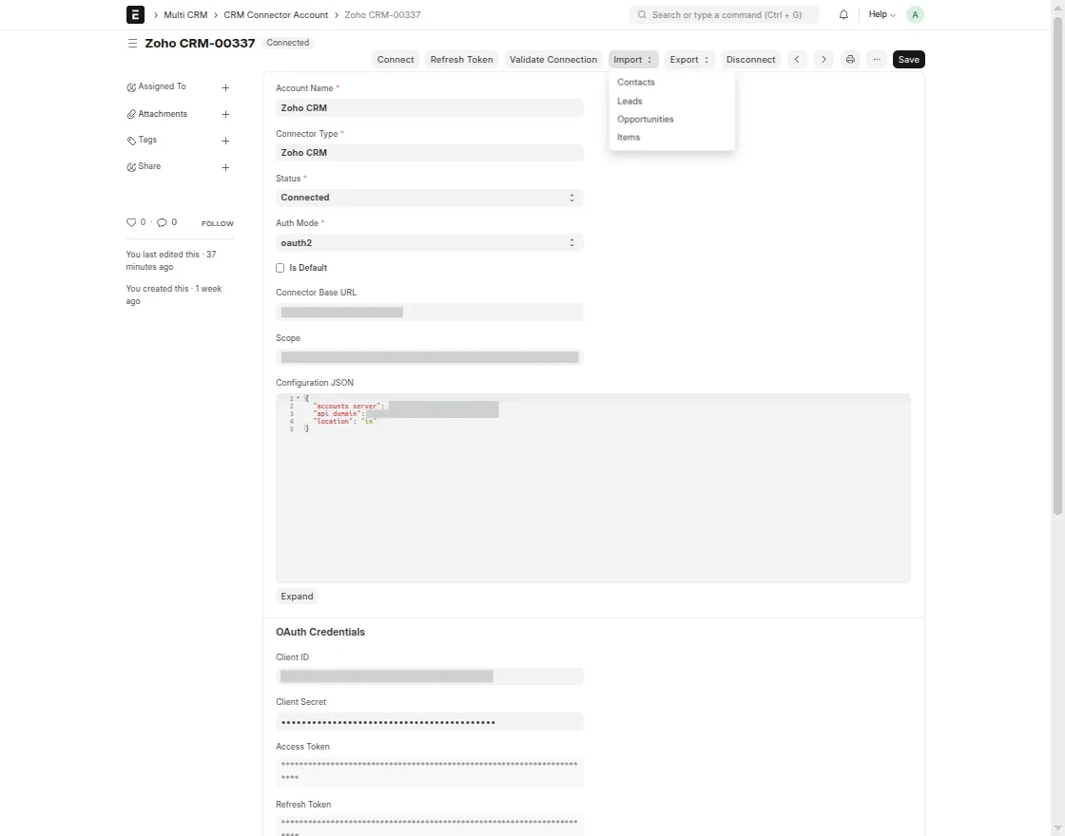The image size is (1065, 836).
Task: Click the Disconnect button
Action: (750, 59)
